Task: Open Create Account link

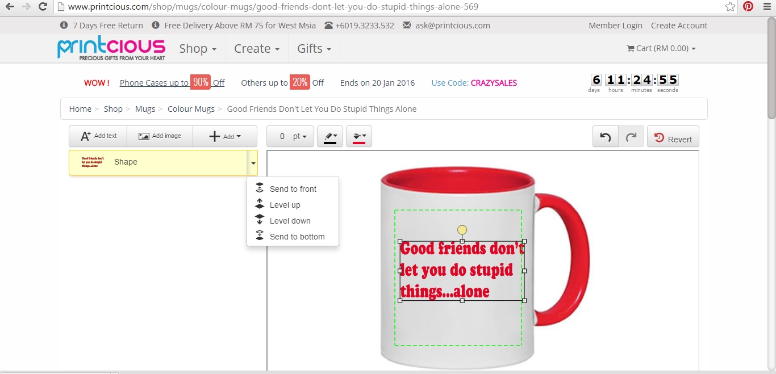Action: (x=679, y=26)
